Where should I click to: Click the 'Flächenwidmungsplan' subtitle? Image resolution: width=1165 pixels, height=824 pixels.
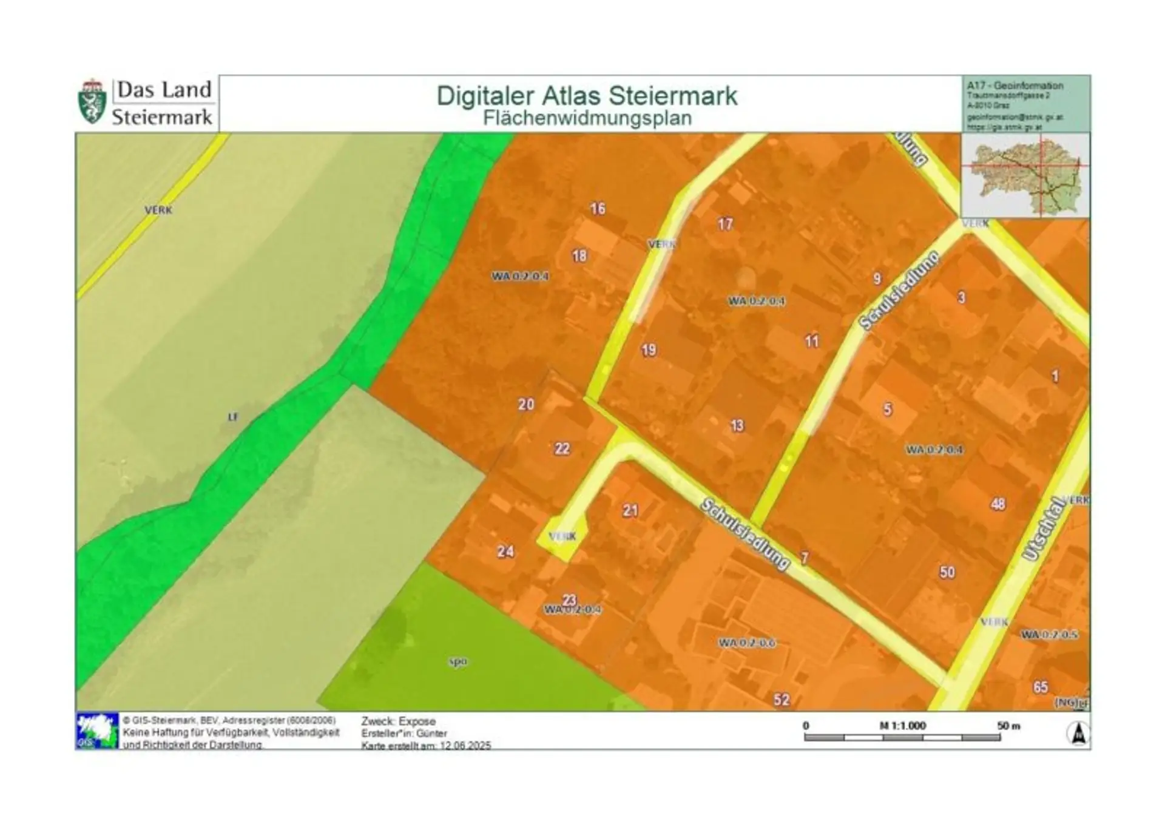(587, 118)
